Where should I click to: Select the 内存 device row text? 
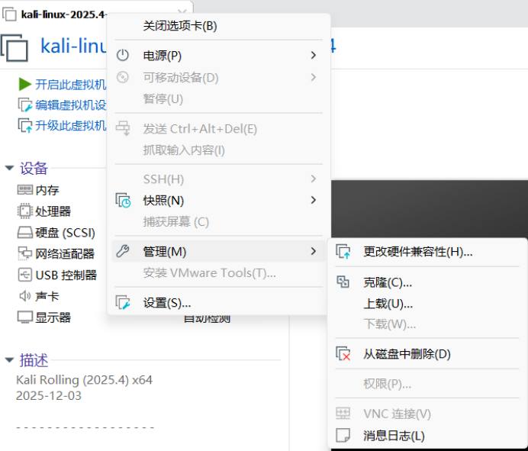(47, 190)
